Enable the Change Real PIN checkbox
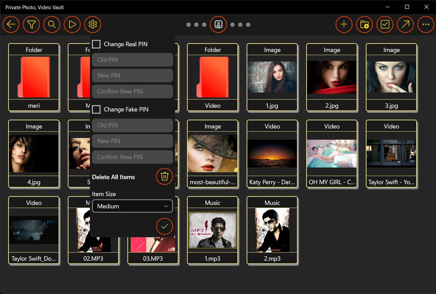Image resolution: width=436 pixels, height=294 pixels. point(96,44)
